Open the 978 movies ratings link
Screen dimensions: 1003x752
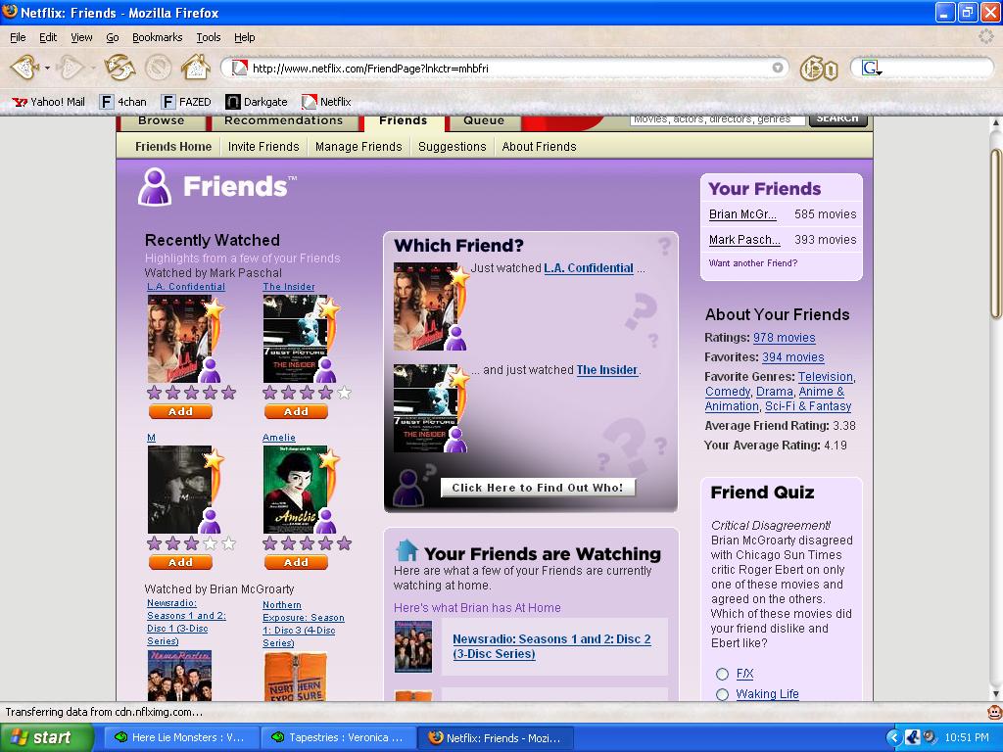(785, 338)
